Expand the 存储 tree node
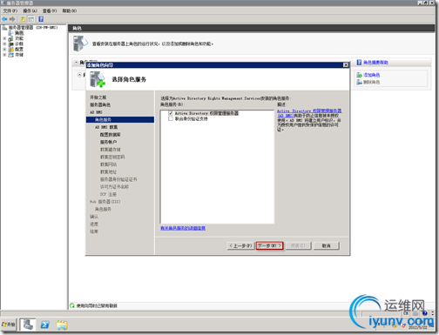Image resolution: width=439 pixels, height=335 pixels. [4, 55]
